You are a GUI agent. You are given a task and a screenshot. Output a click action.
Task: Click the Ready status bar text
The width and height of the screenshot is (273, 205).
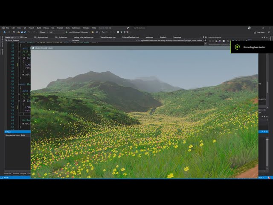point(6,178)
